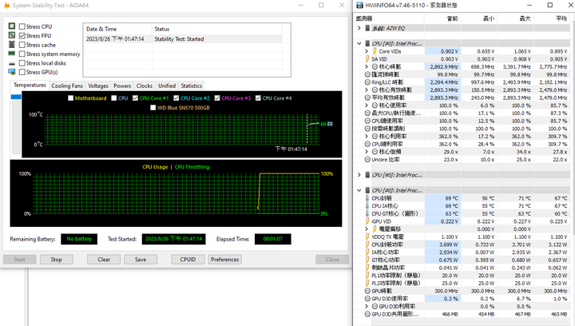575x326 pixels.
Task: Click the monitor icon beside Stress GPU(s)
Action: click(x=12, y=72)
